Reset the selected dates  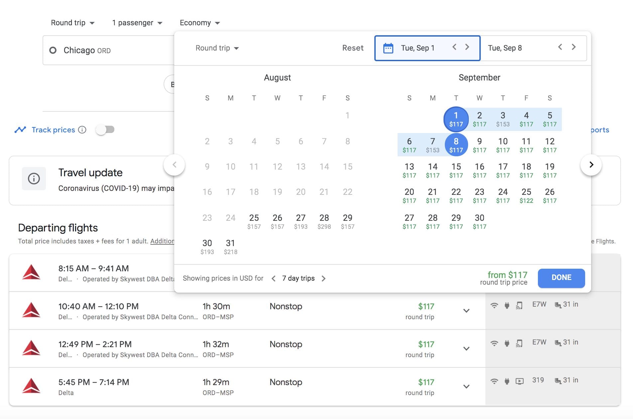[x=353, y=48]
